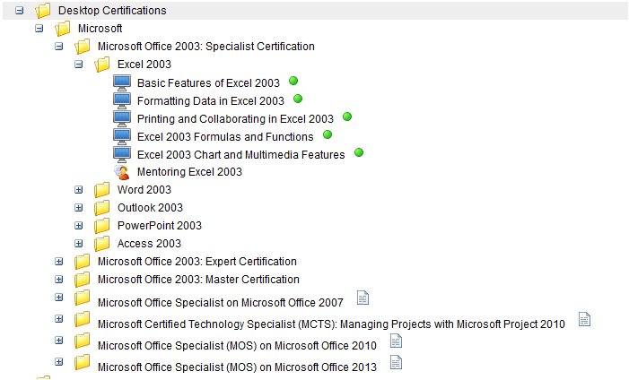Expand the PowerPoint 2003 folder
Screen dimensions: 629x380
tap(79, 226)
